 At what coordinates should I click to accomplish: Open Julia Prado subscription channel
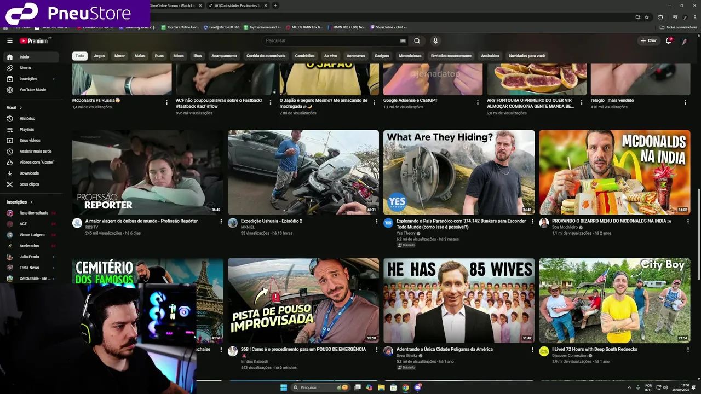[x=31, y=257]
